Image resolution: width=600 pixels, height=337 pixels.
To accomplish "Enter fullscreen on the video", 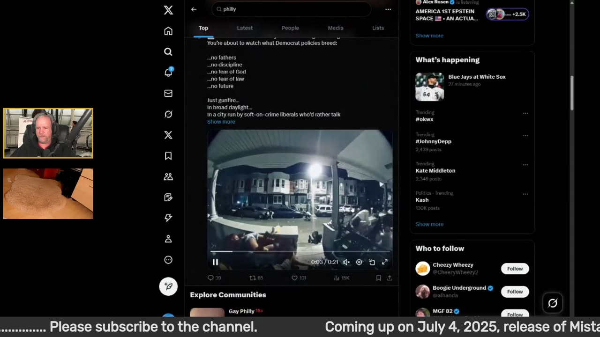I will click(x=385, y=262).
